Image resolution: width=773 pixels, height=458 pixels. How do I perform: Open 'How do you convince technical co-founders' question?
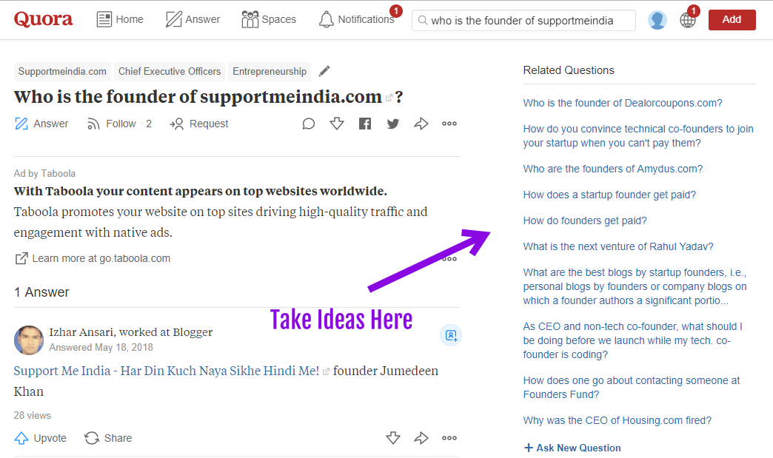[638, 136]
